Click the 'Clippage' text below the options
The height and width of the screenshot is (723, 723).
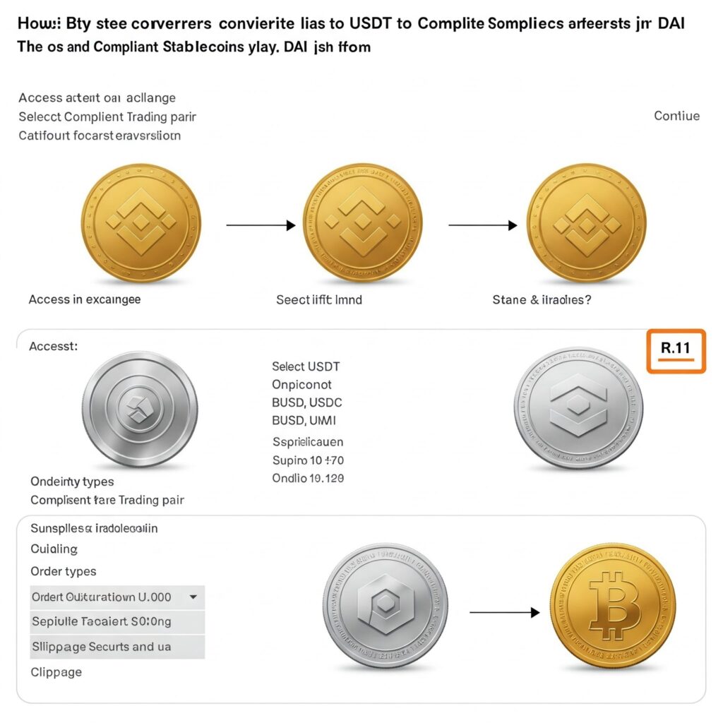pyautogui.click(x=56, y=672)
